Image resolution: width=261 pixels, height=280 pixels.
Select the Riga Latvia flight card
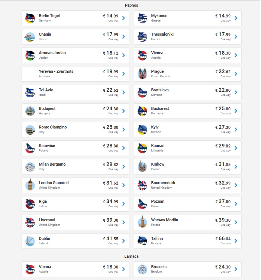point(75,204)
